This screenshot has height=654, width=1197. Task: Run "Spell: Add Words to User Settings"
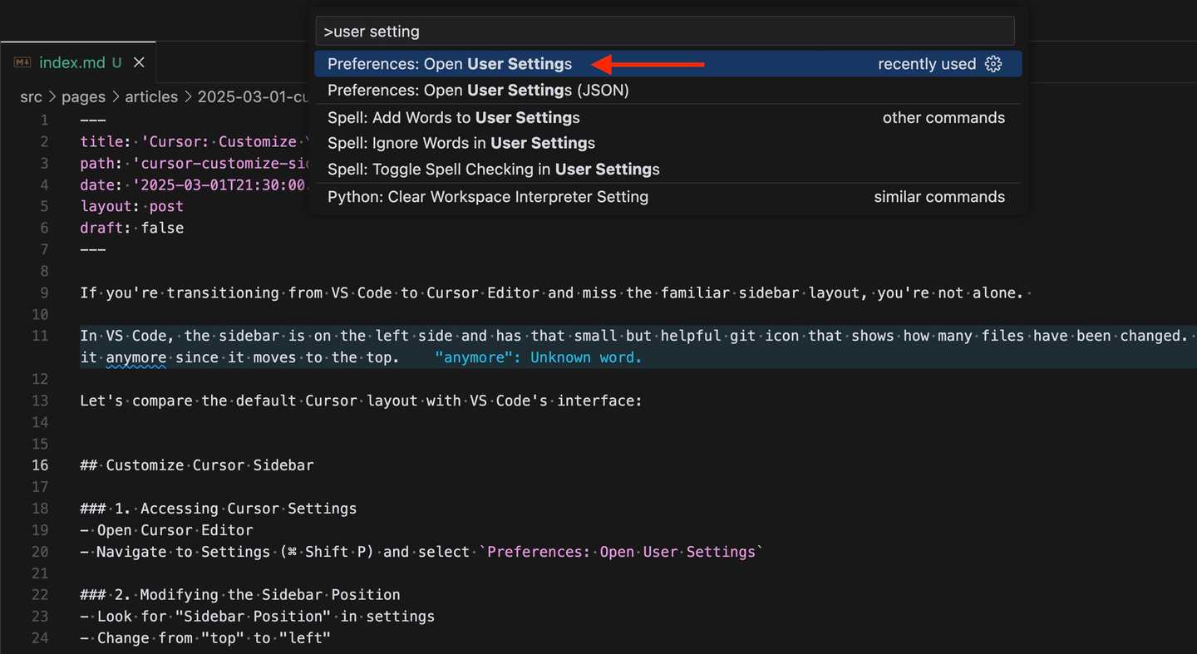(454, 117)
